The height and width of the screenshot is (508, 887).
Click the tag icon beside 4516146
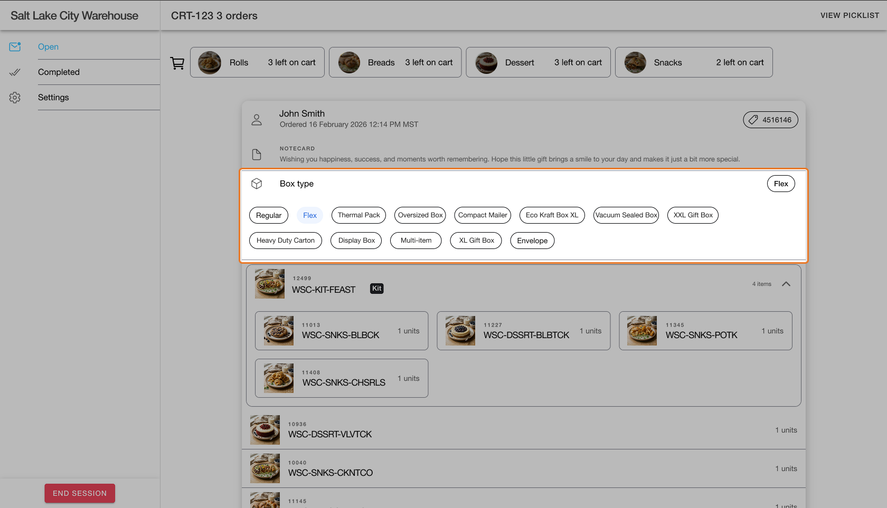pos(753,120)
